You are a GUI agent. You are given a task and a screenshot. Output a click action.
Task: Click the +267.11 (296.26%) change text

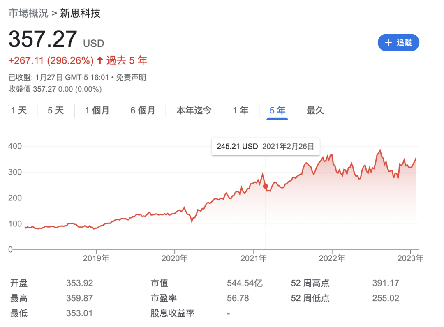[51, 60]
